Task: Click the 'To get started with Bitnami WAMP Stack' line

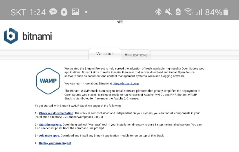Action: [x=78, y=106]
